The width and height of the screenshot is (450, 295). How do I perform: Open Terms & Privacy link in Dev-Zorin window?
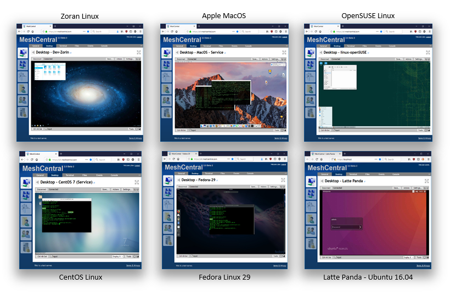pyautogui.click(x=135, y=138)
